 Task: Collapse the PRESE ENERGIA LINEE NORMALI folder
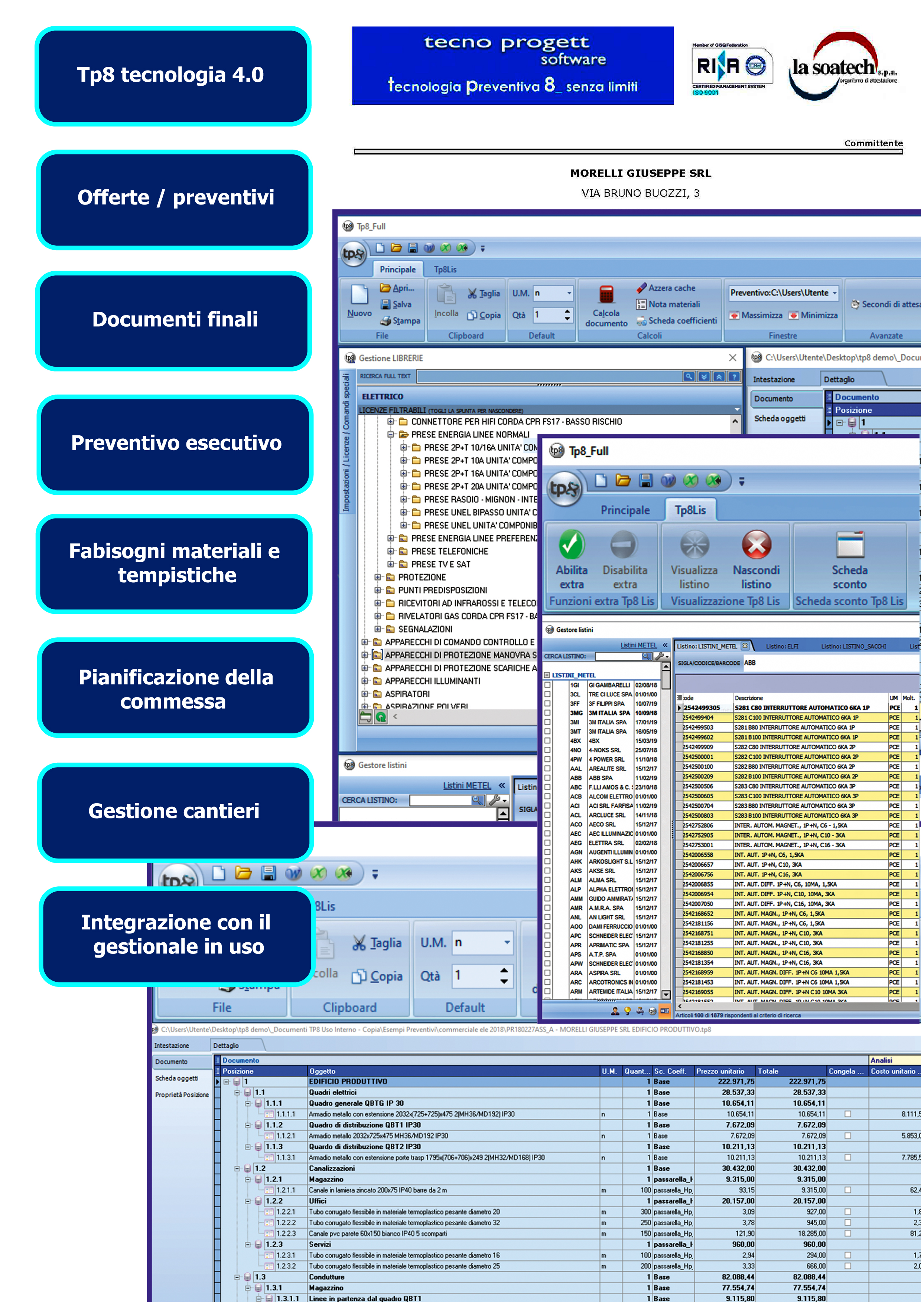[390, 434]
